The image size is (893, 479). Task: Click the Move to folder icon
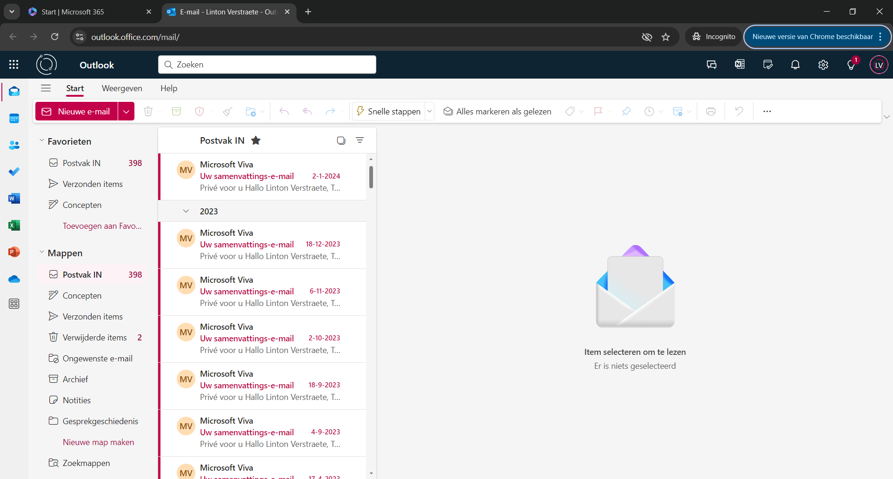coord(251,111)
